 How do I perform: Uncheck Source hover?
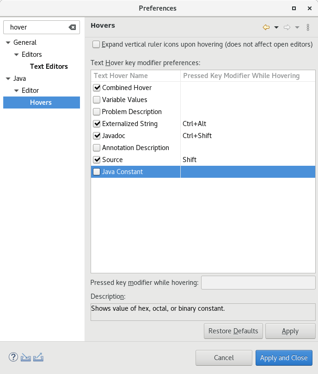(97, 160)
